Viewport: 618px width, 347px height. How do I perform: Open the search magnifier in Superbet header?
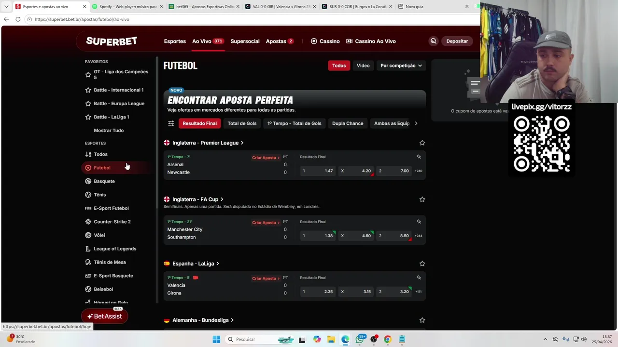(433, 41)
